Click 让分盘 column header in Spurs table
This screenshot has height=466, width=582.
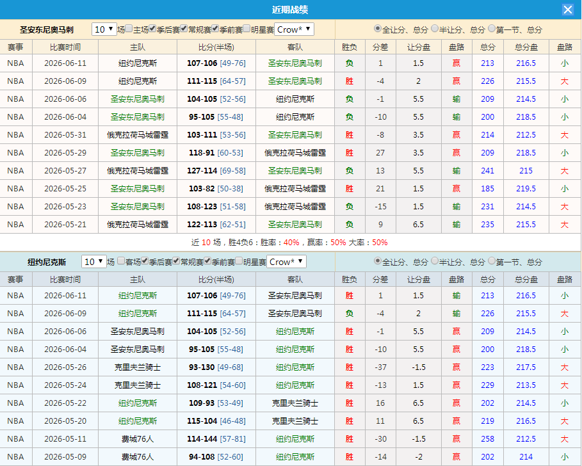point(419,47)
